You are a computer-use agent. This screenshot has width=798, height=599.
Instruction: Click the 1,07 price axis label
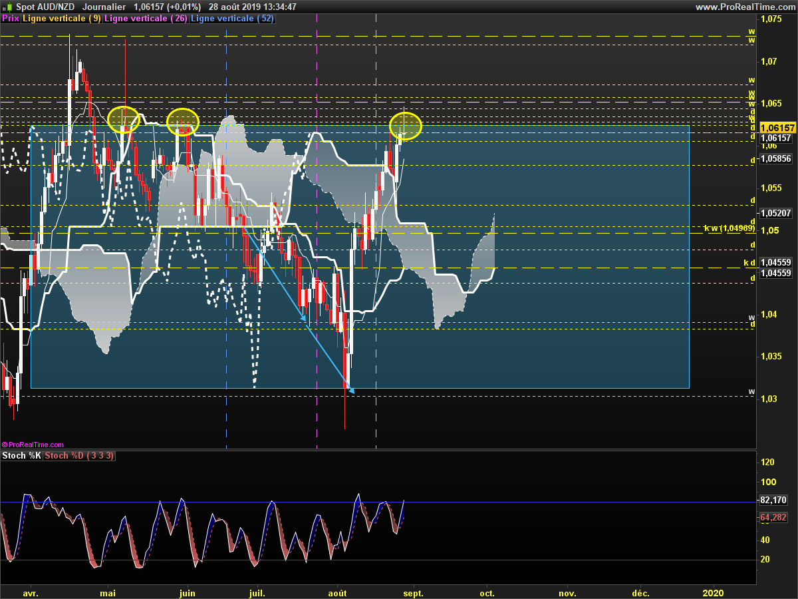(769, 61)
